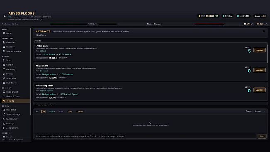Click the player HP progress bar
270x152 pixels.
[68, 24]
